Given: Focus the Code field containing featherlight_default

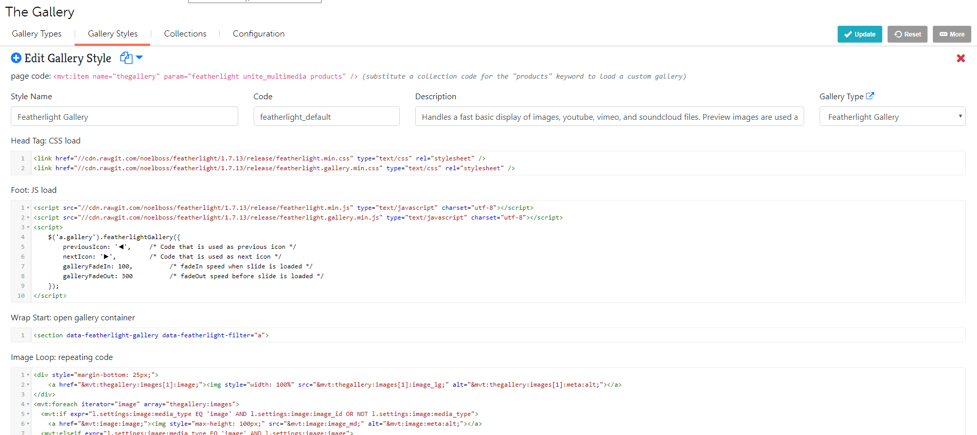Looking at the screenshot, I should click(x=327, y=117).
